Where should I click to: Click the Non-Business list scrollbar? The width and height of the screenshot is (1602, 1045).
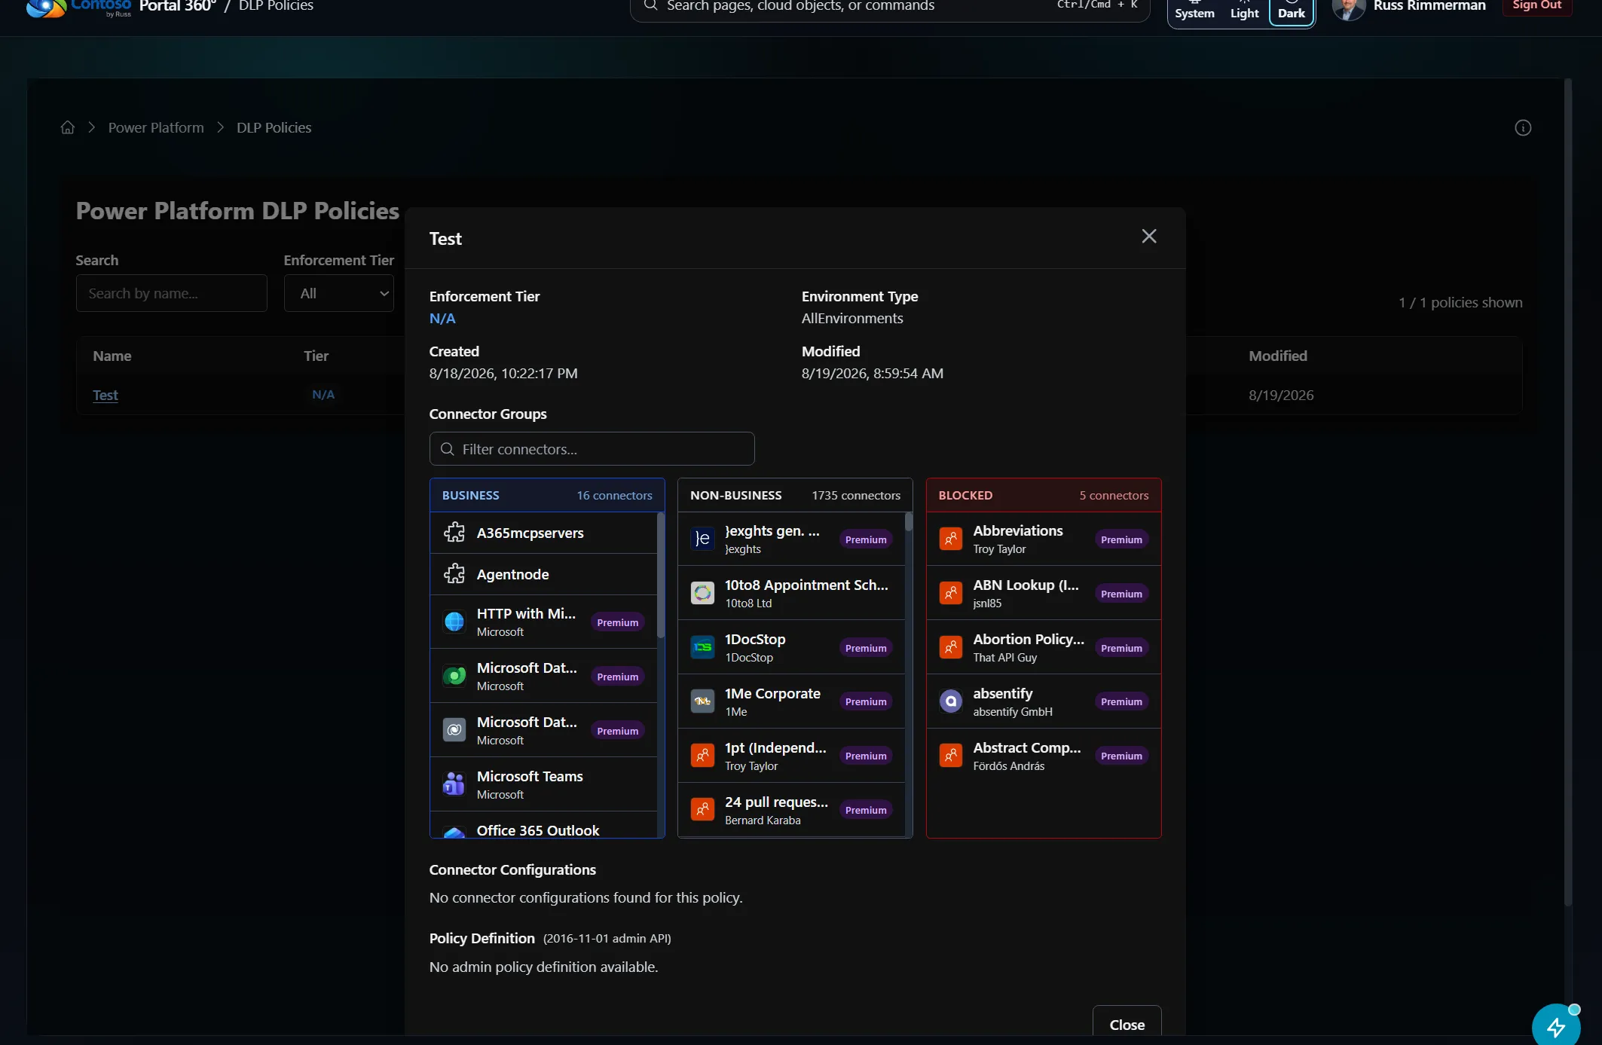click(909, 522)
